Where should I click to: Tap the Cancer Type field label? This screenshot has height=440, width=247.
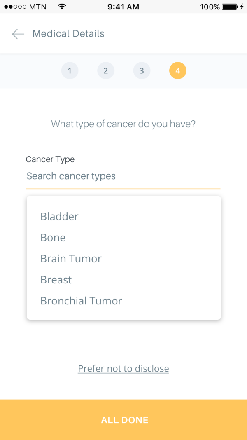(x=50, y=159)
